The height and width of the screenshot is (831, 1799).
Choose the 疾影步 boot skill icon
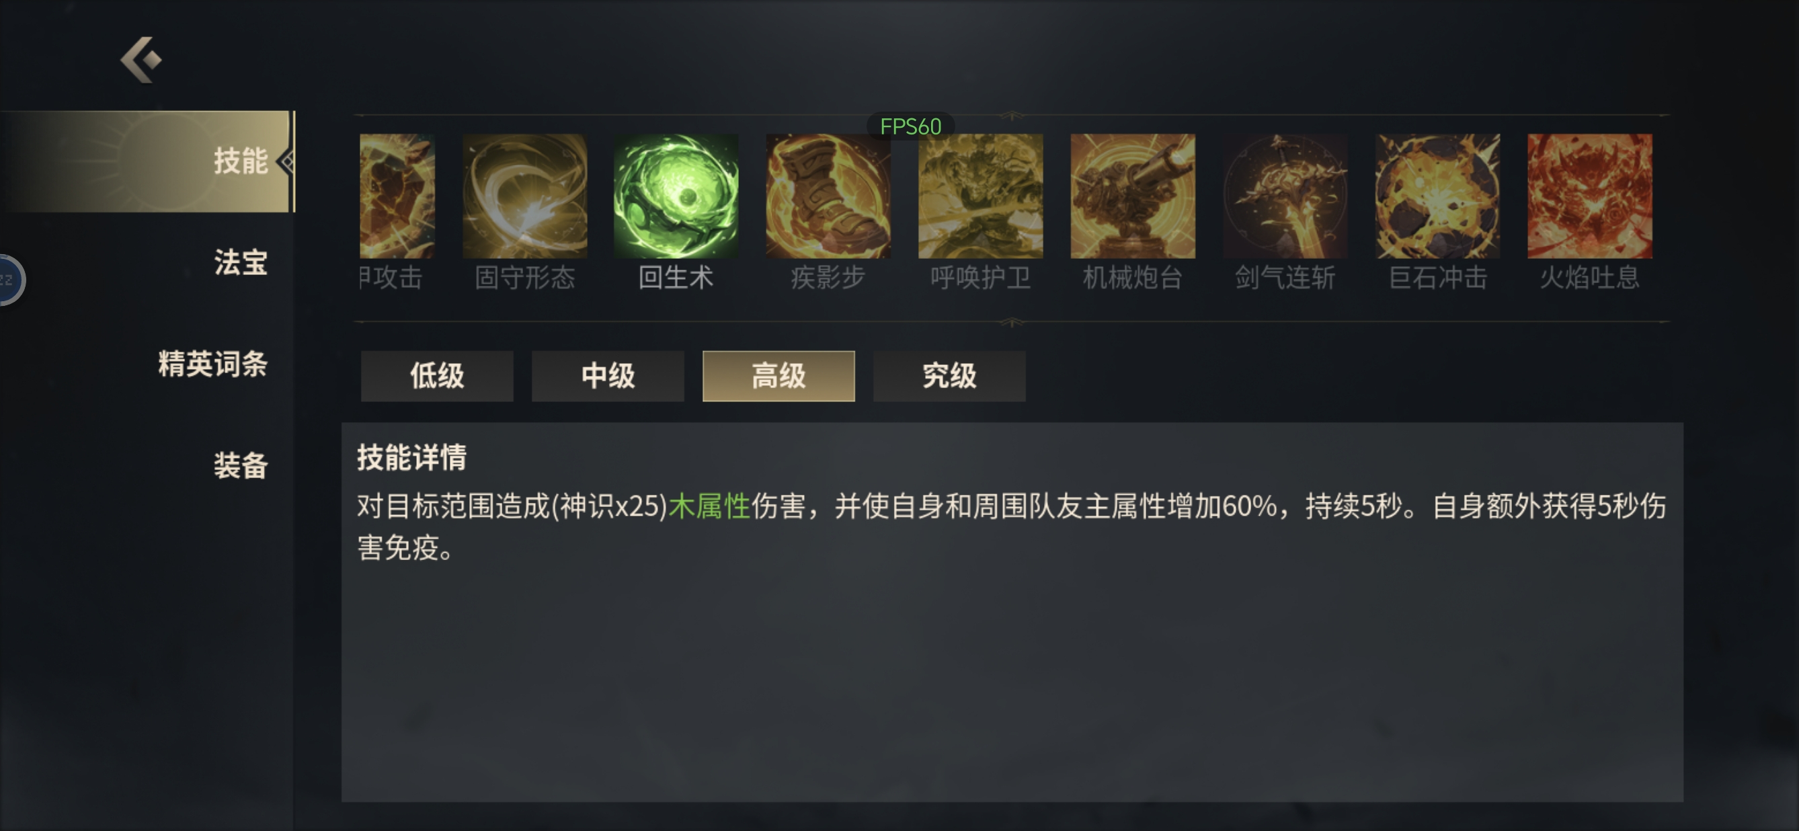(828, 196)
